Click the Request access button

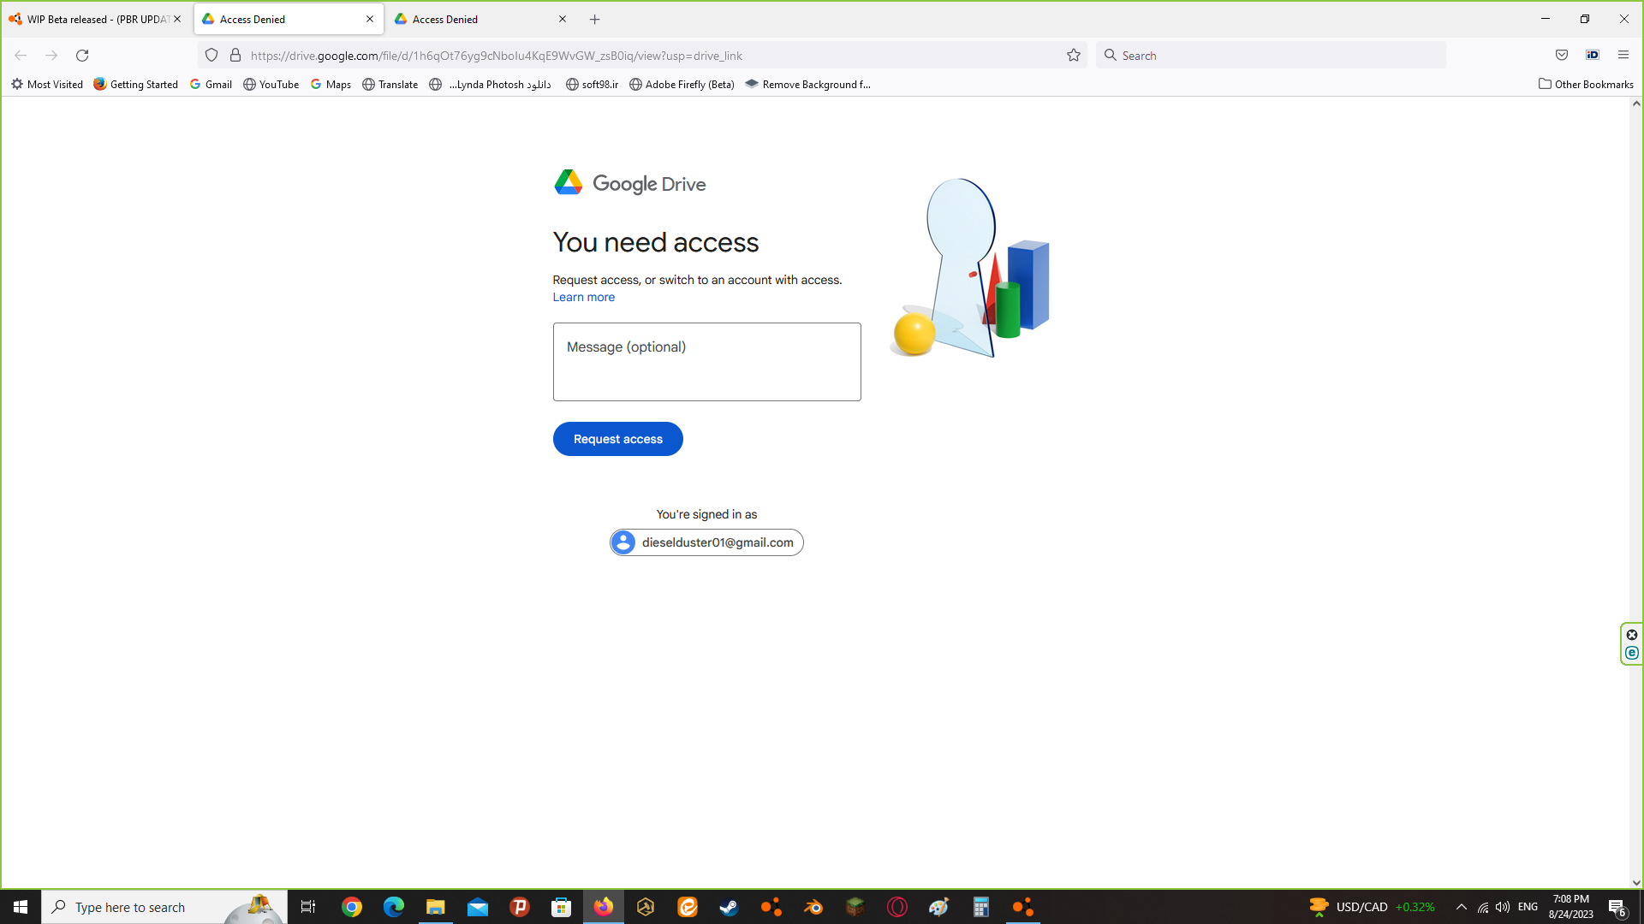coord(617,439)
